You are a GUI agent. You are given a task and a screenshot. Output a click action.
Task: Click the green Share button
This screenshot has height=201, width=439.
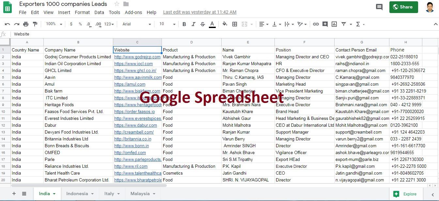point(403,7)
